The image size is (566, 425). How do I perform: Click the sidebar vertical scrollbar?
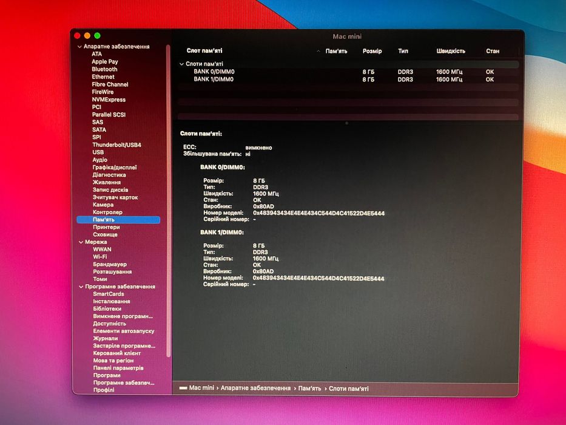[x=168, y=200]
